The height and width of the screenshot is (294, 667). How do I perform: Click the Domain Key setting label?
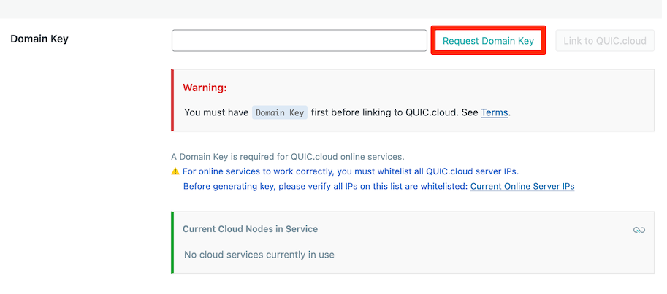(39, 39)
